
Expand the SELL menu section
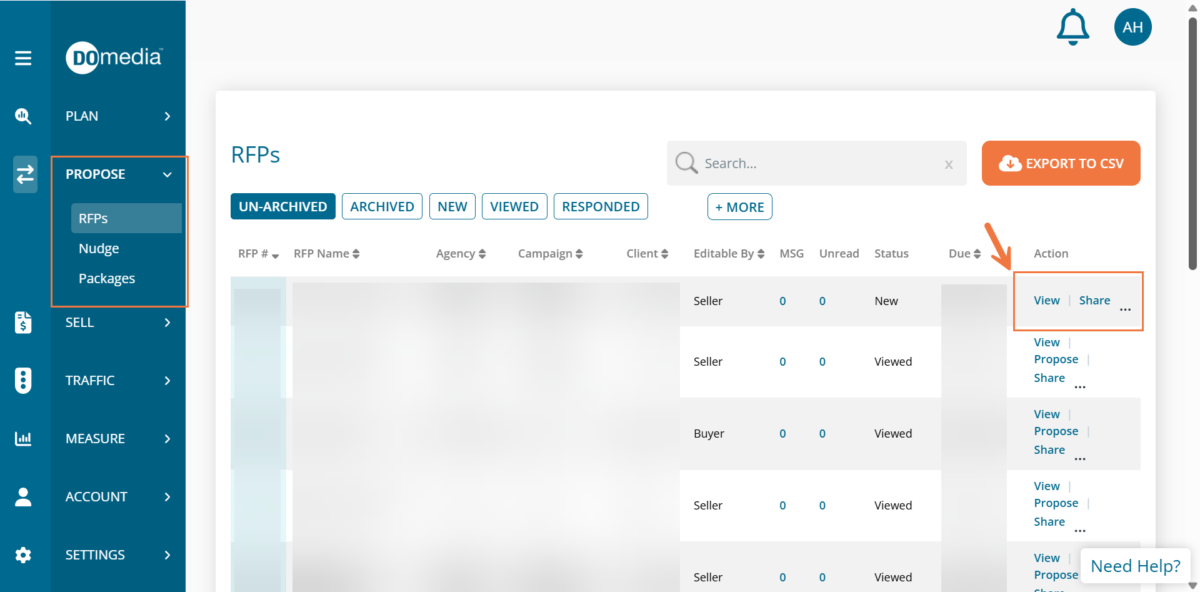point(167,323)
